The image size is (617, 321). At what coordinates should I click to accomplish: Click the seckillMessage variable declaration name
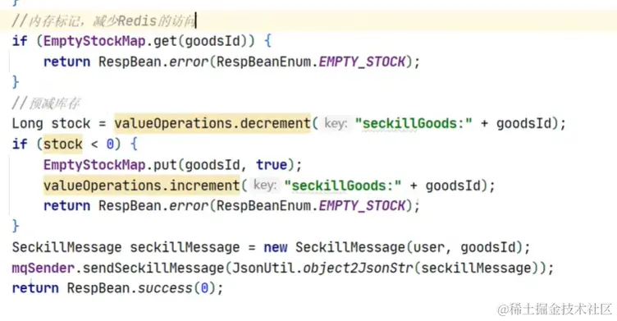click(185, 247)
